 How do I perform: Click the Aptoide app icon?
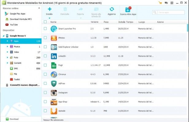[54, 111]
